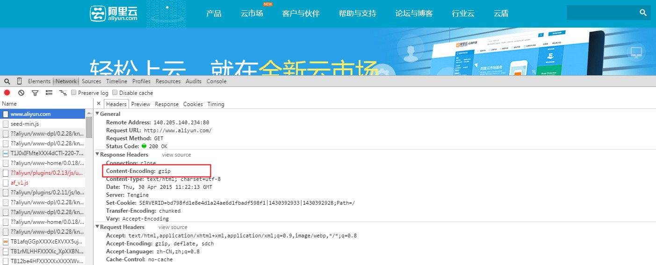
Task: Collapse the Response Headers section
Action: click(97, 155)
